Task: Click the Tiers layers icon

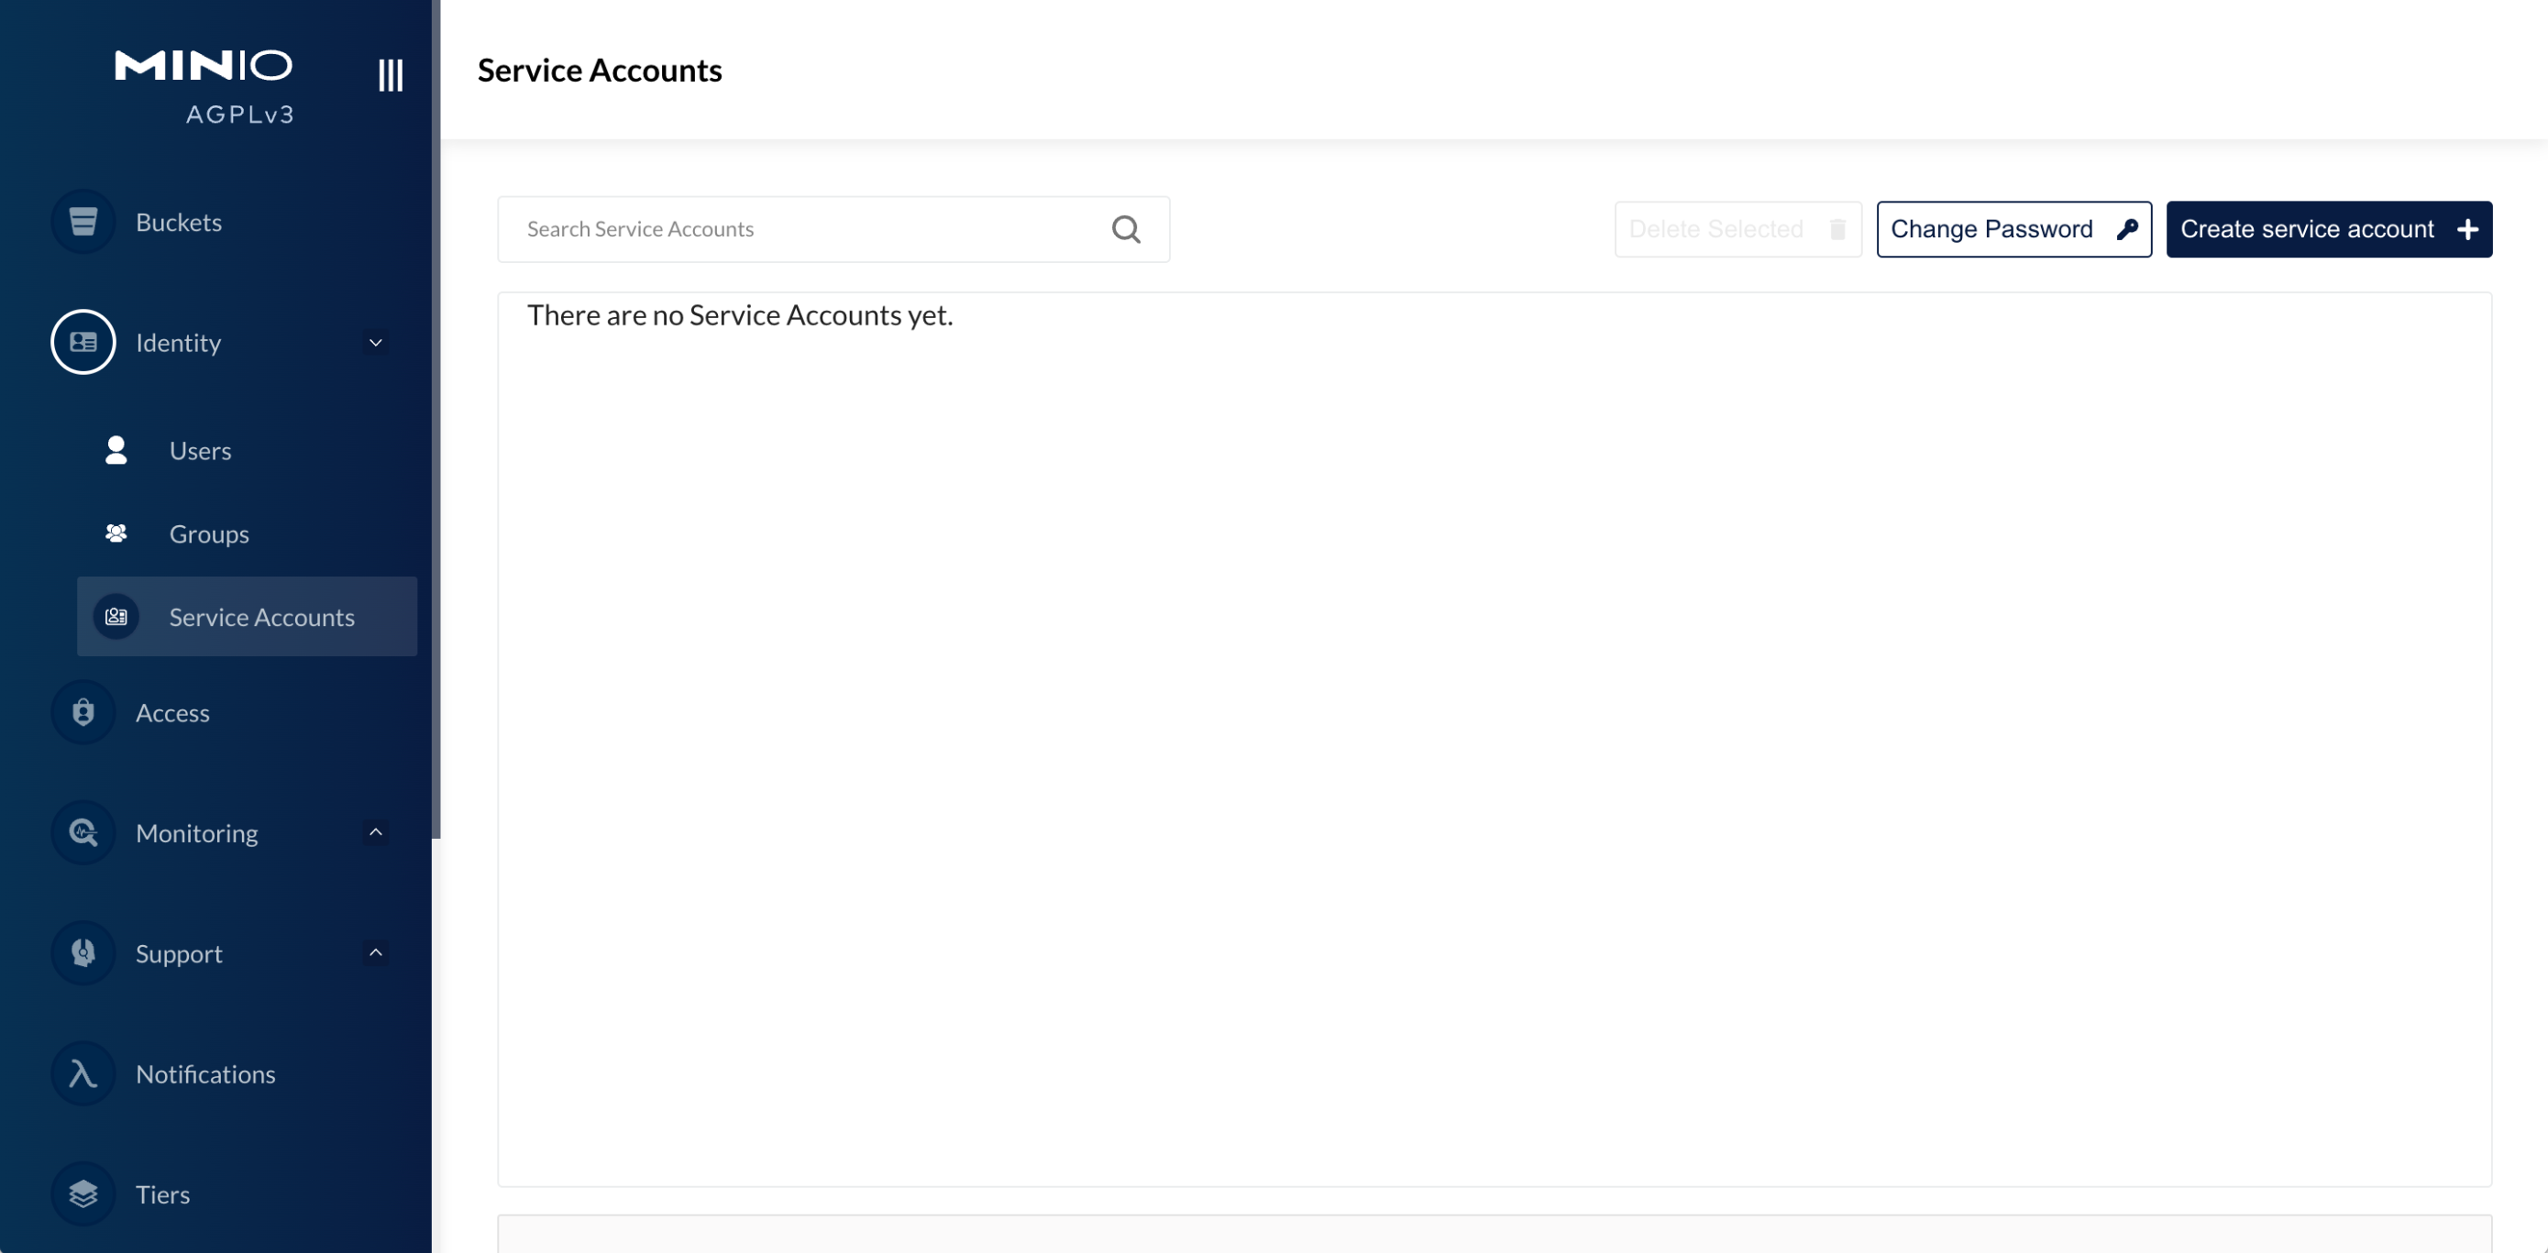Action: tap(83, 1193)
